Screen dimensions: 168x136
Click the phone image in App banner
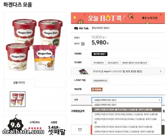point(83,71)
